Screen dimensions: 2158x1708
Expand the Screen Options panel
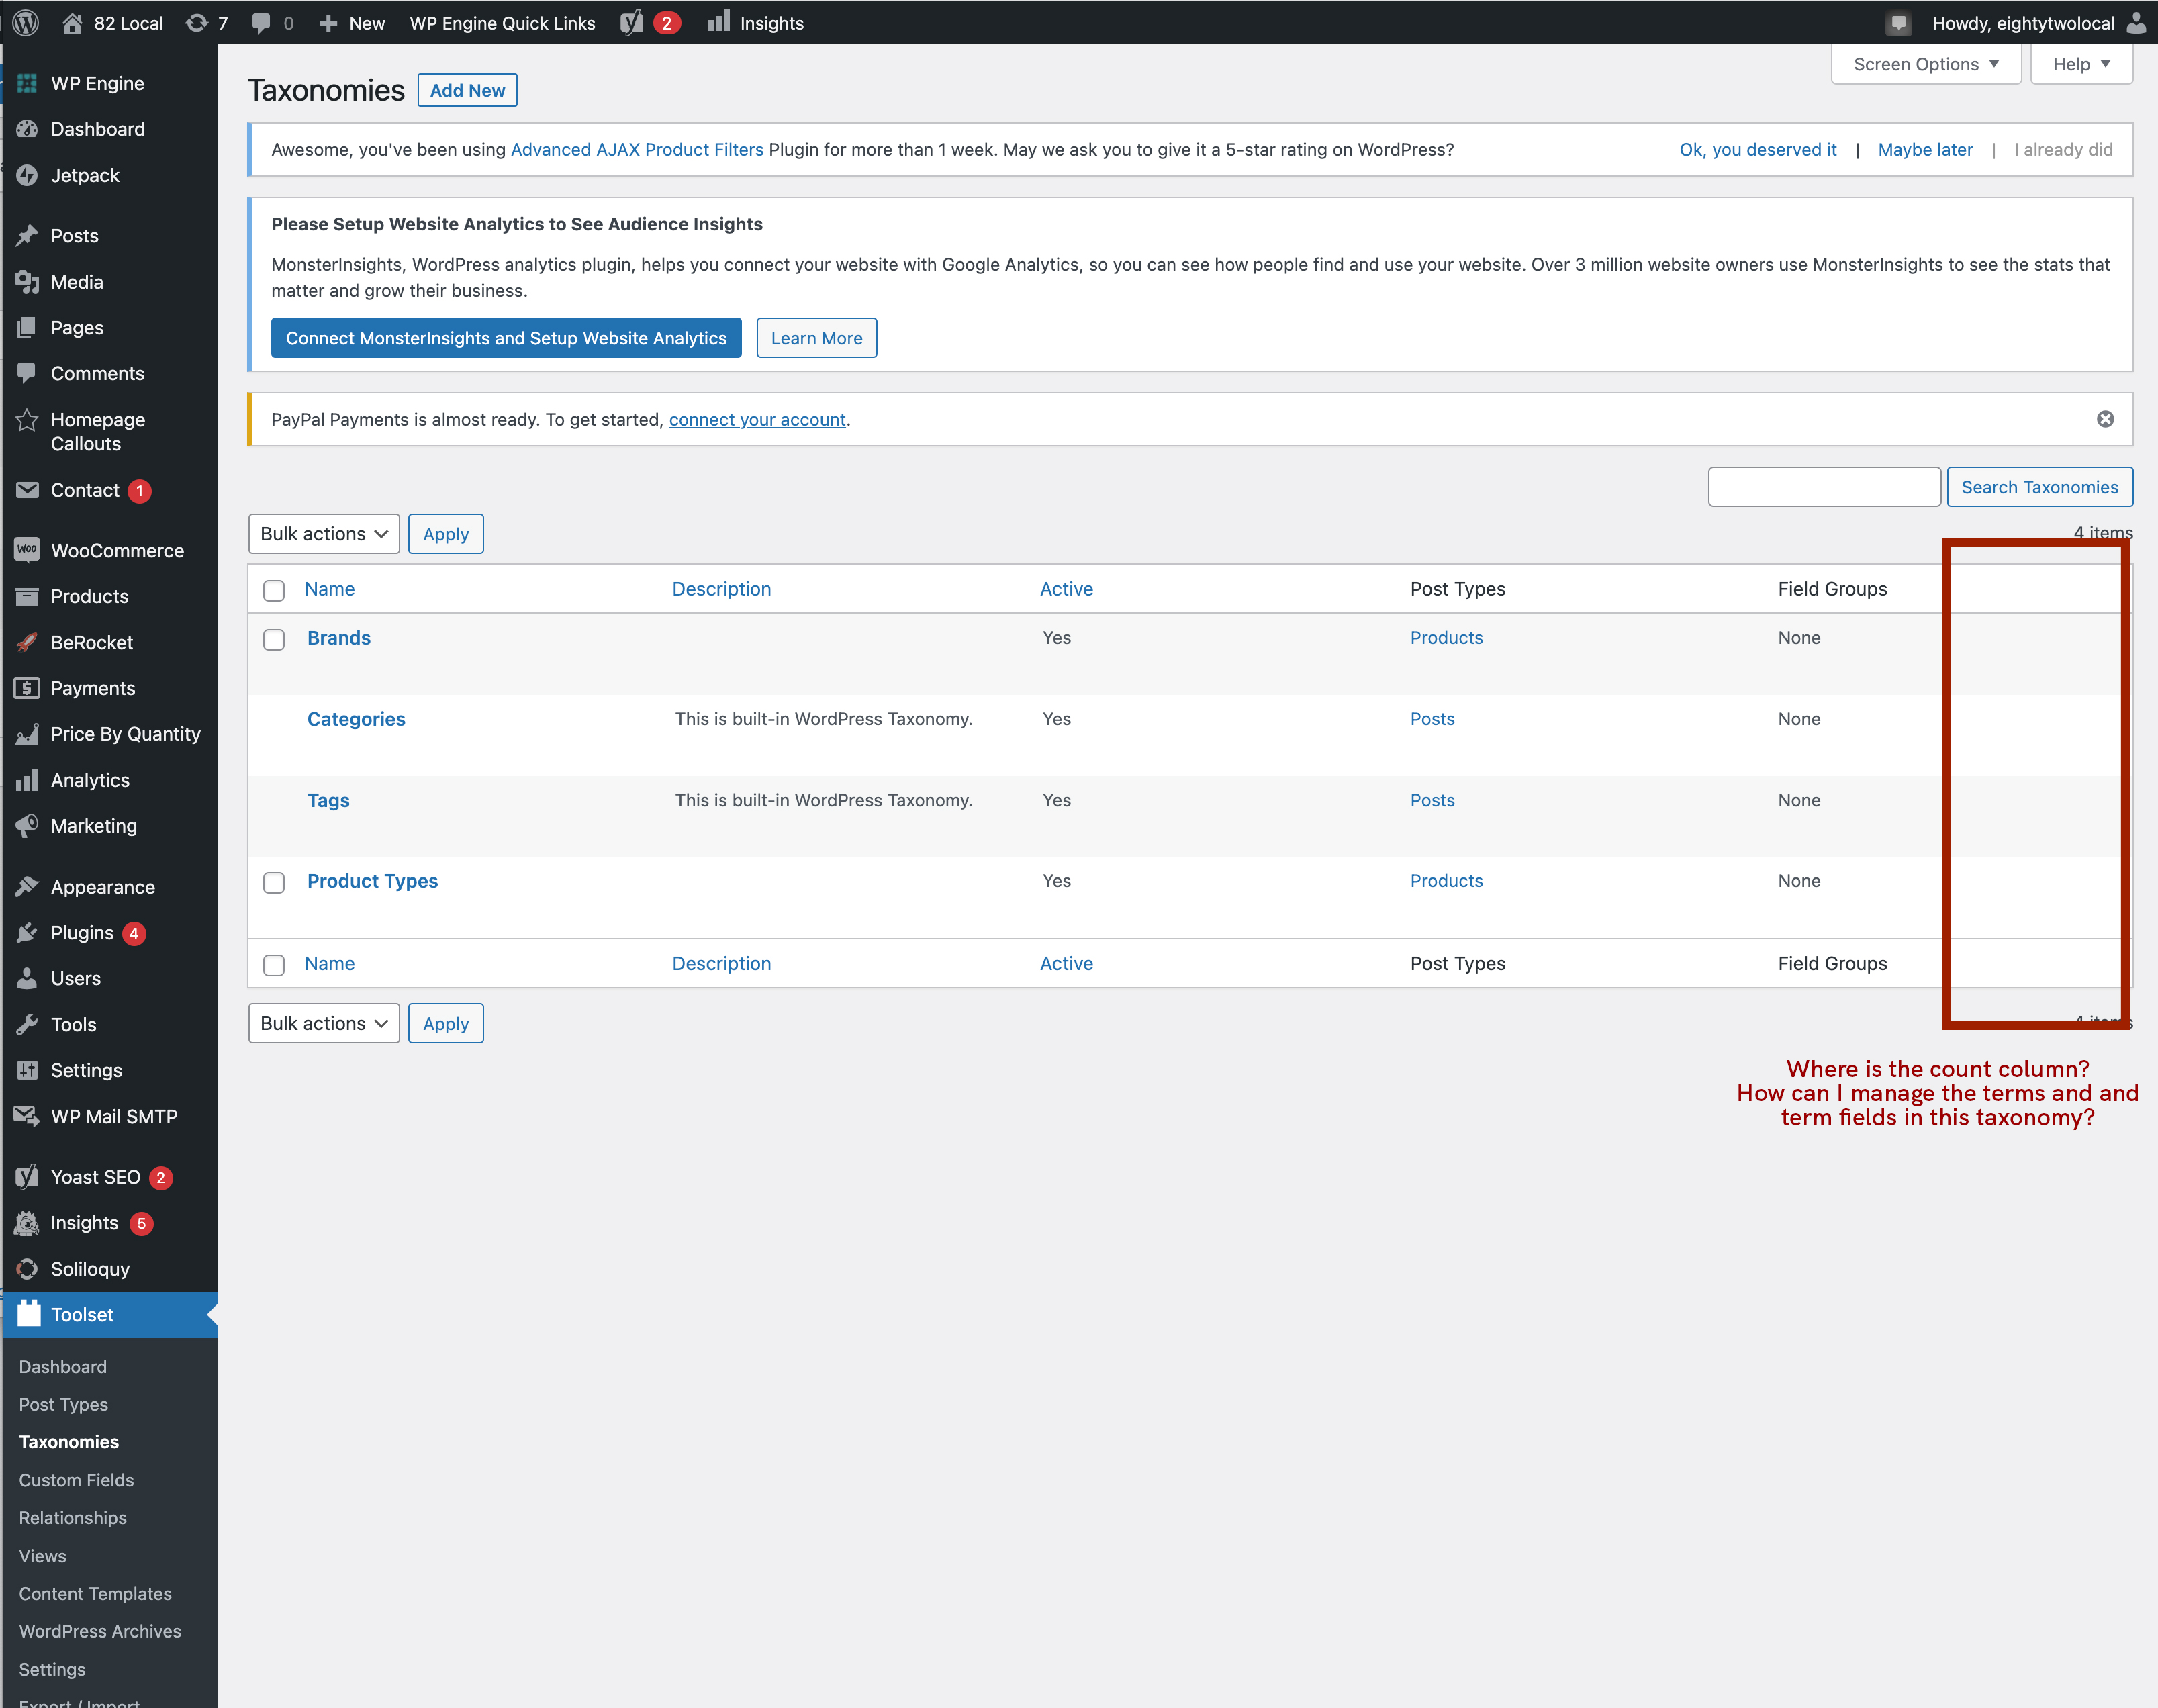point(1925,64)
